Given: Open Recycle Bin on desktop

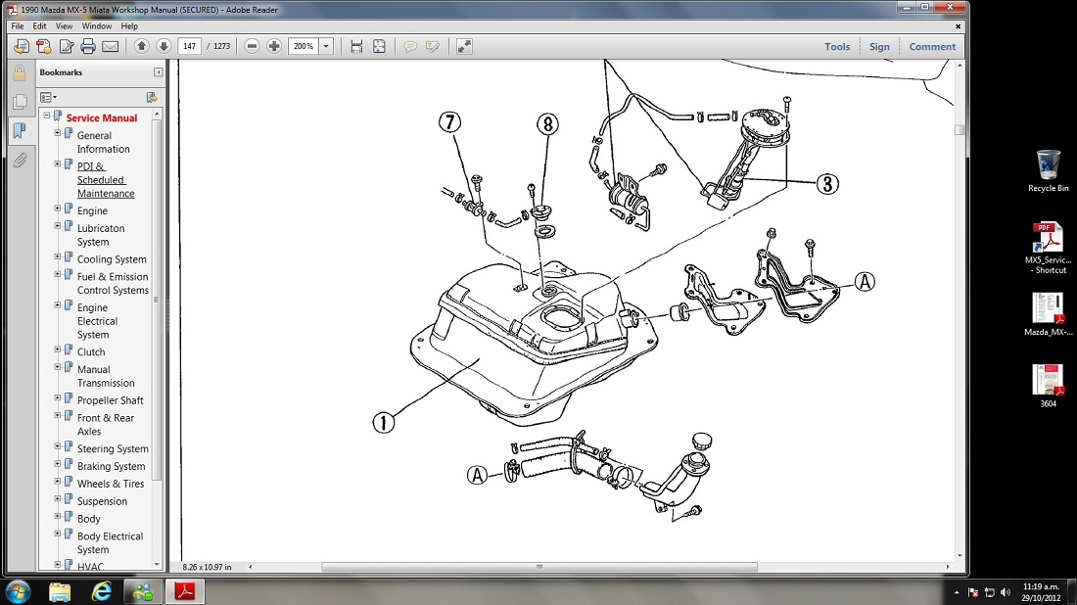Looking at the screenshot, I should click(1049, 170).
